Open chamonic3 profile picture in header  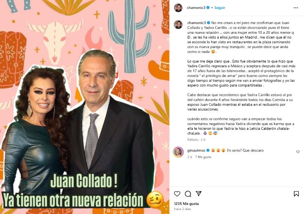pyautogui.click(x=178, y=8)
